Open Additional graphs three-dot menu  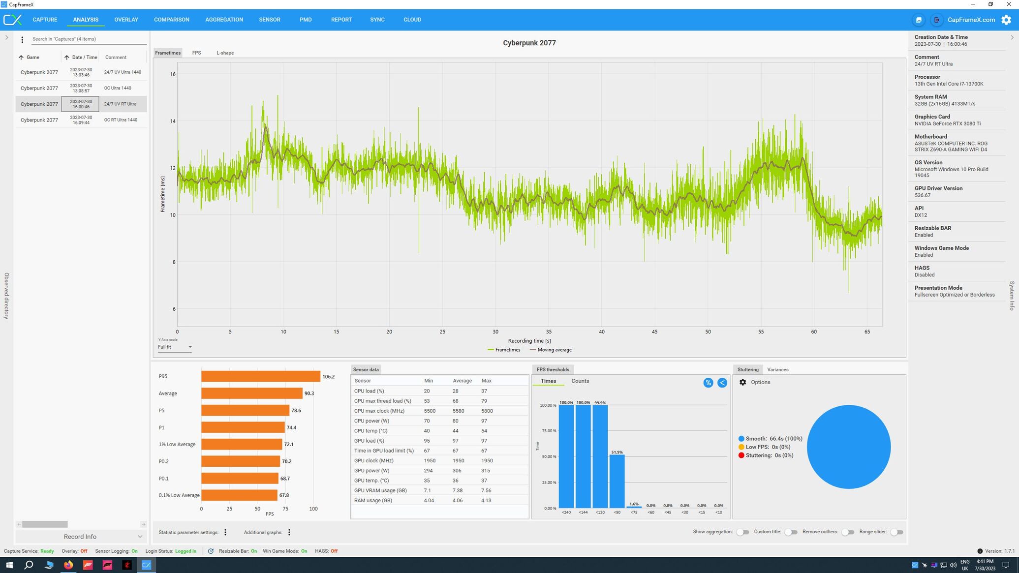click(289, 532)
